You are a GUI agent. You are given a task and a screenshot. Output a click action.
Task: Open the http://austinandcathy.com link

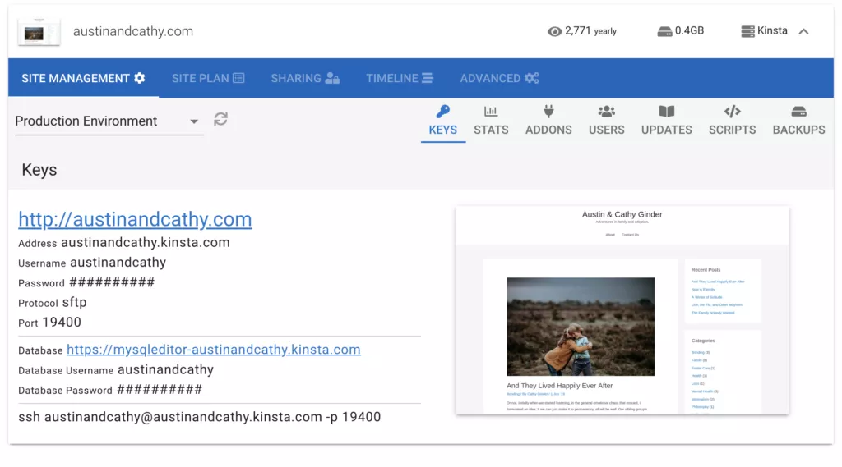click(135, 219)
